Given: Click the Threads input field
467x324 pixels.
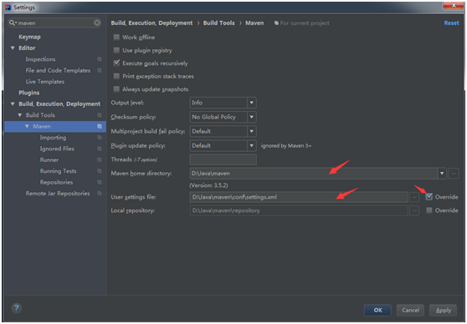Looking at the screenshot, I should [223, 159].
